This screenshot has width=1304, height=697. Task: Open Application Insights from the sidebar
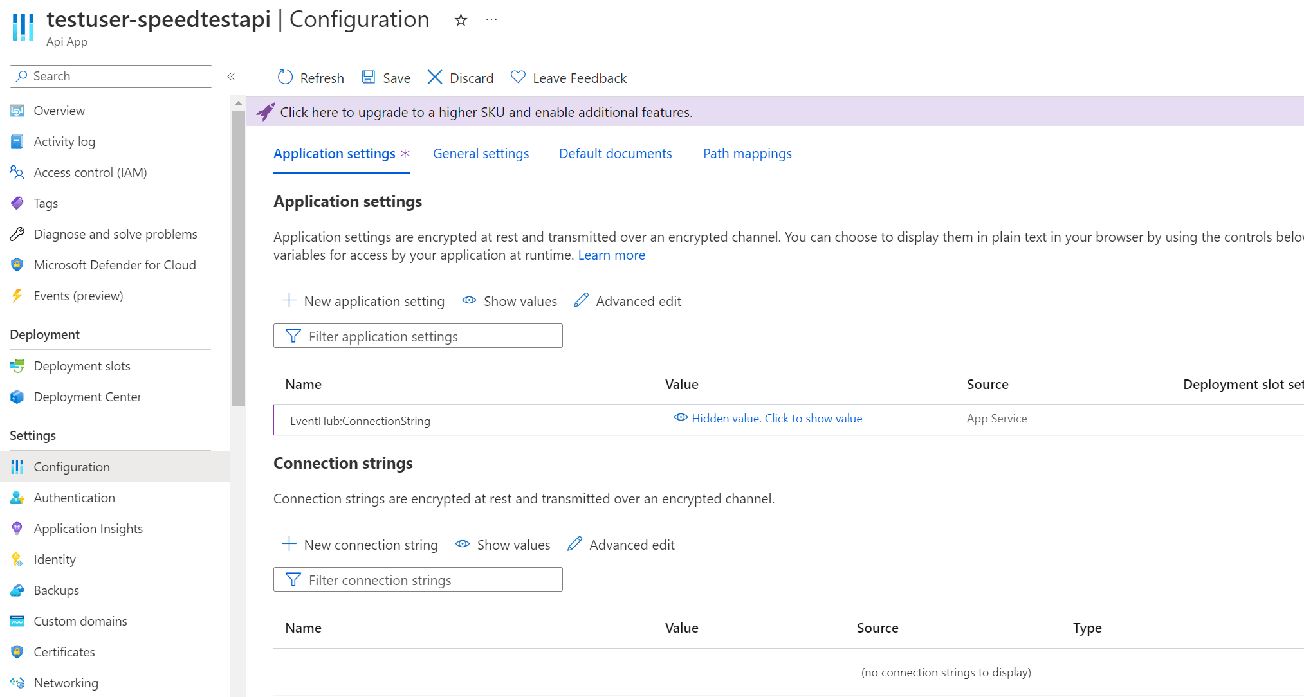88,528
